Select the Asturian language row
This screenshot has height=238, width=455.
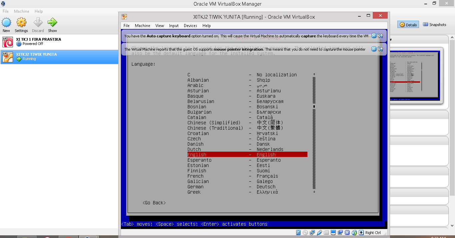click(247, 91)
